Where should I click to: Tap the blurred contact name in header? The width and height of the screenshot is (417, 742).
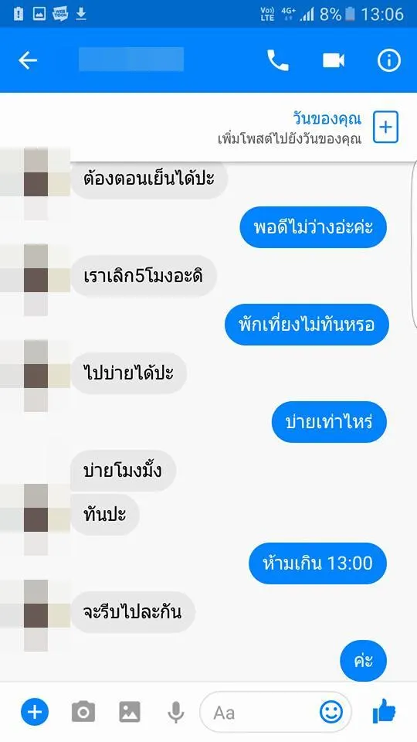(x=131, y=60)
